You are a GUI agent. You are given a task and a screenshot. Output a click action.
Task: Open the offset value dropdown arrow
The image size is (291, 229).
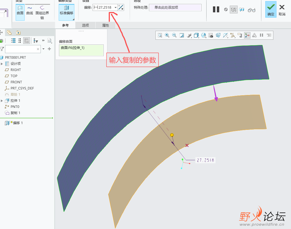[115, 8]
